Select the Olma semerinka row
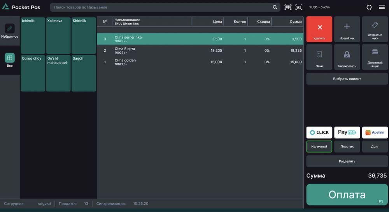Viewport: 389px width, 212px height. pos(200,39)
